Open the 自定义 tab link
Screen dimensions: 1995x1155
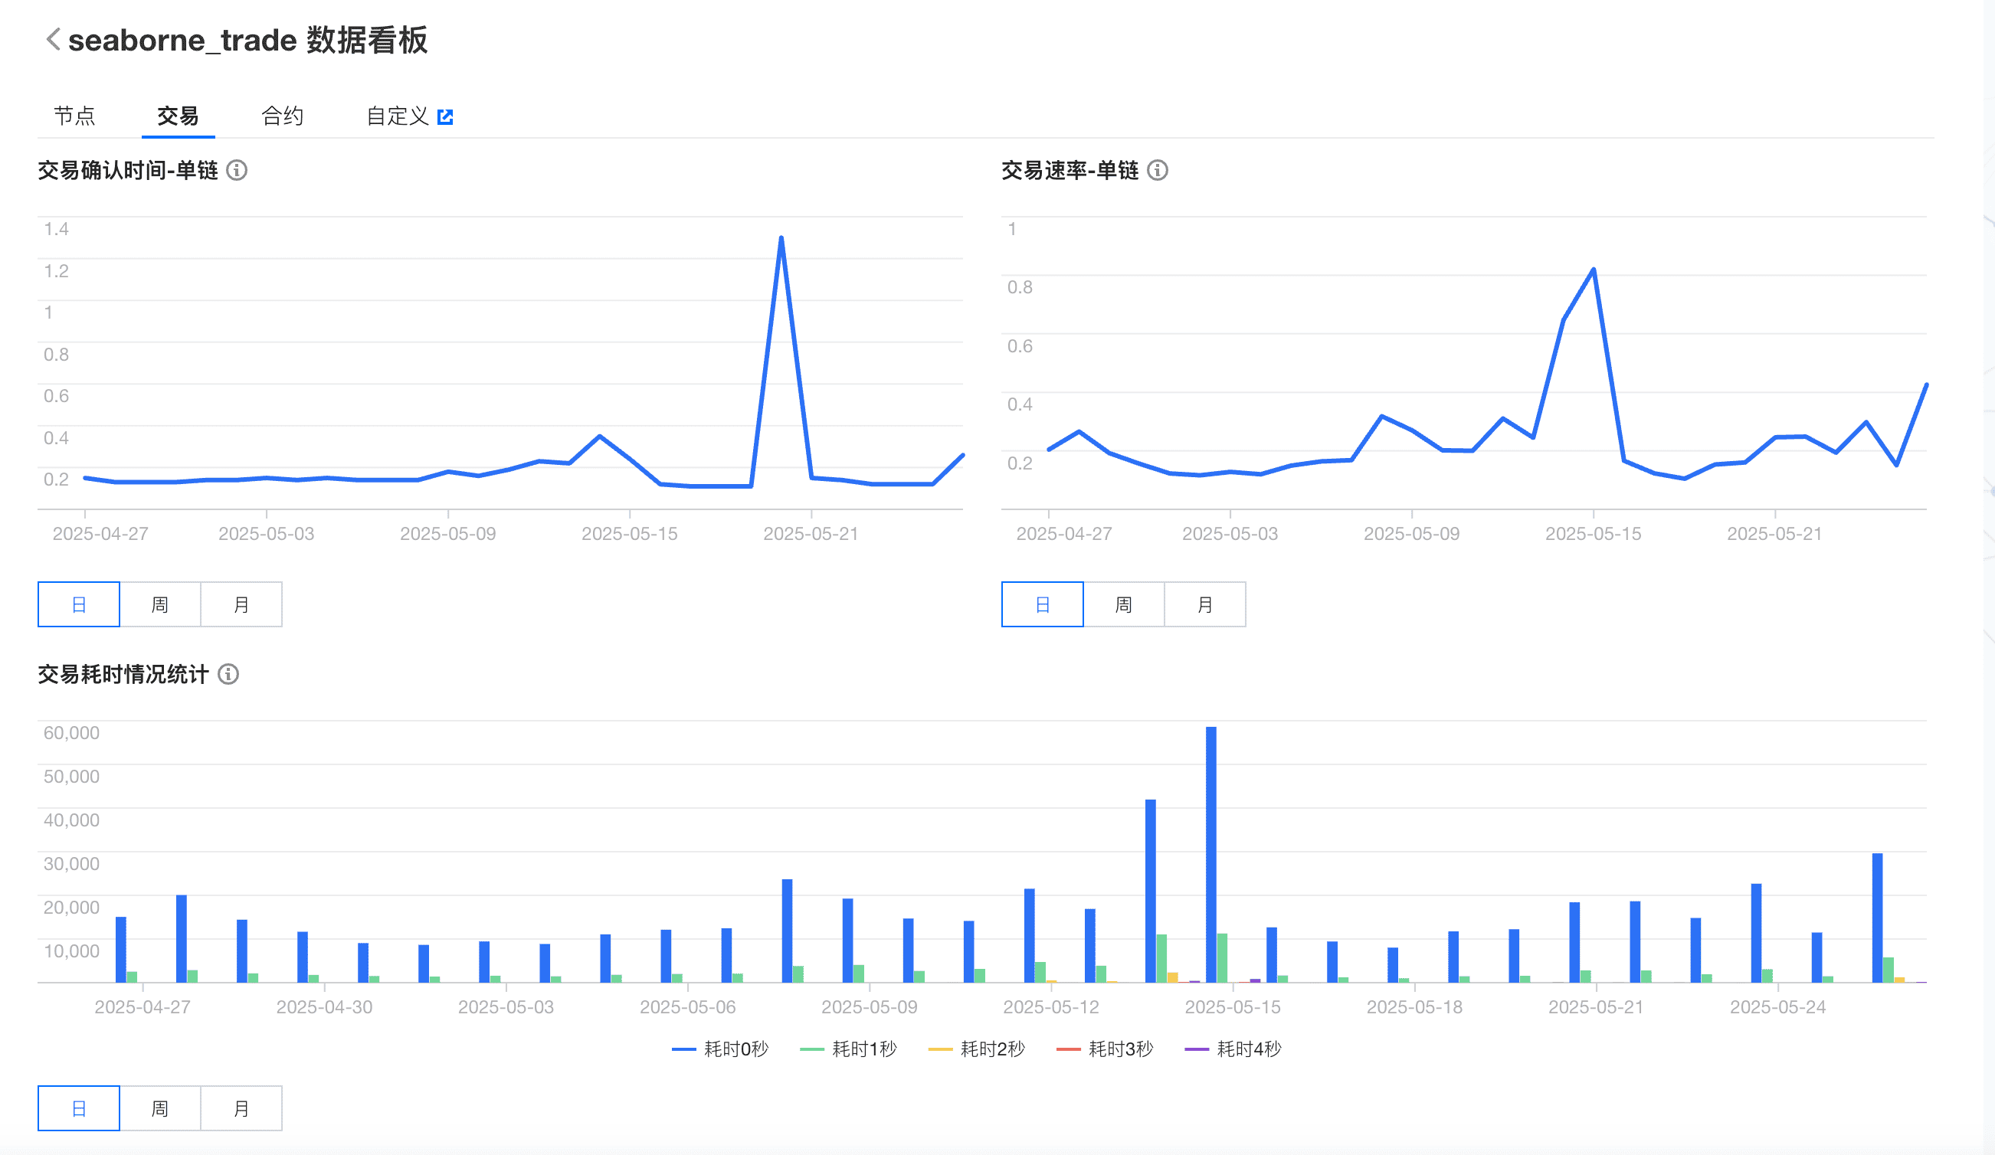[397, 116]
